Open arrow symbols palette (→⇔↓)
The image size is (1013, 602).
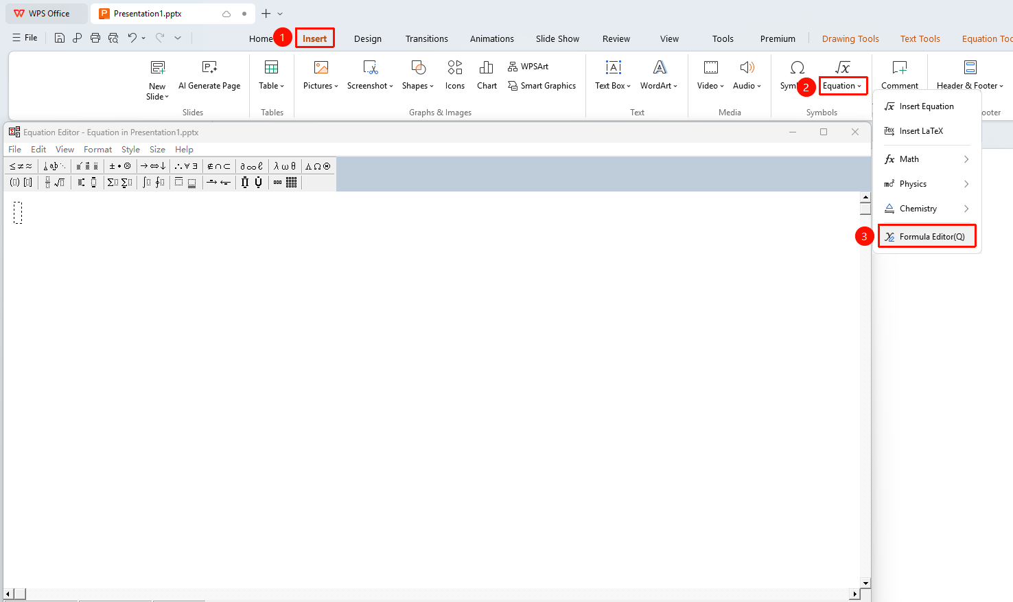pyautogui.click(x=153, y=166)
